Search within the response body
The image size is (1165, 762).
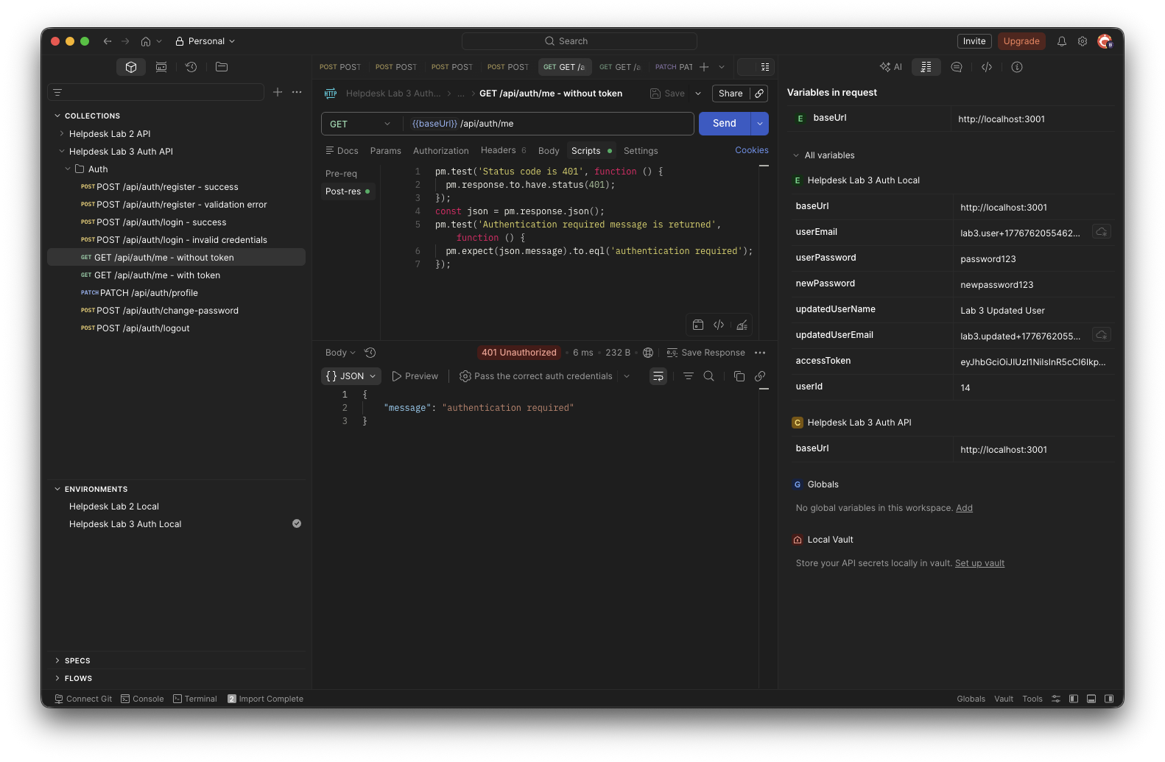pyautogui.click(x=709, y=376)
